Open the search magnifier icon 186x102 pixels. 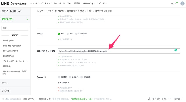pos(172,3)
